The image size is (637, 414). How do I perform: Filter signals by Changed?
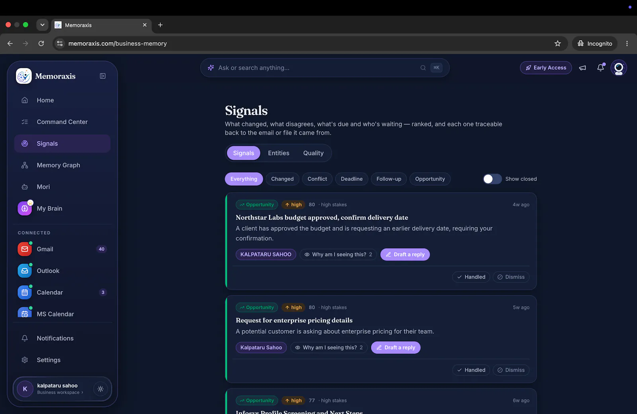pos(282,179)
